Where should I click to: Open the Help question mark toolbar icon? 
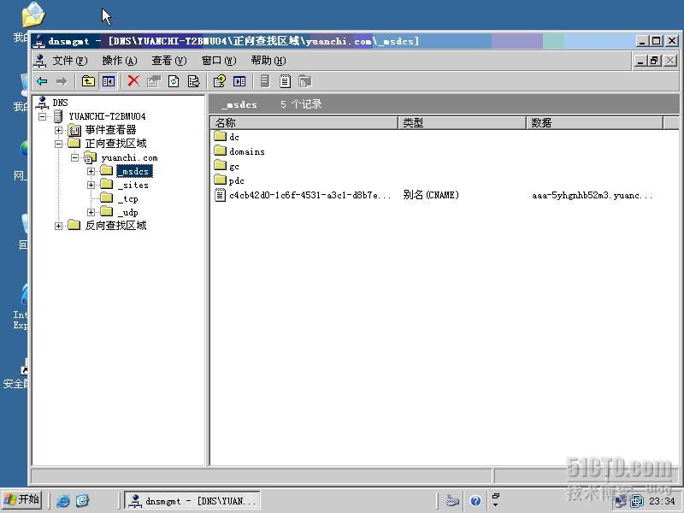coord(219,81)
